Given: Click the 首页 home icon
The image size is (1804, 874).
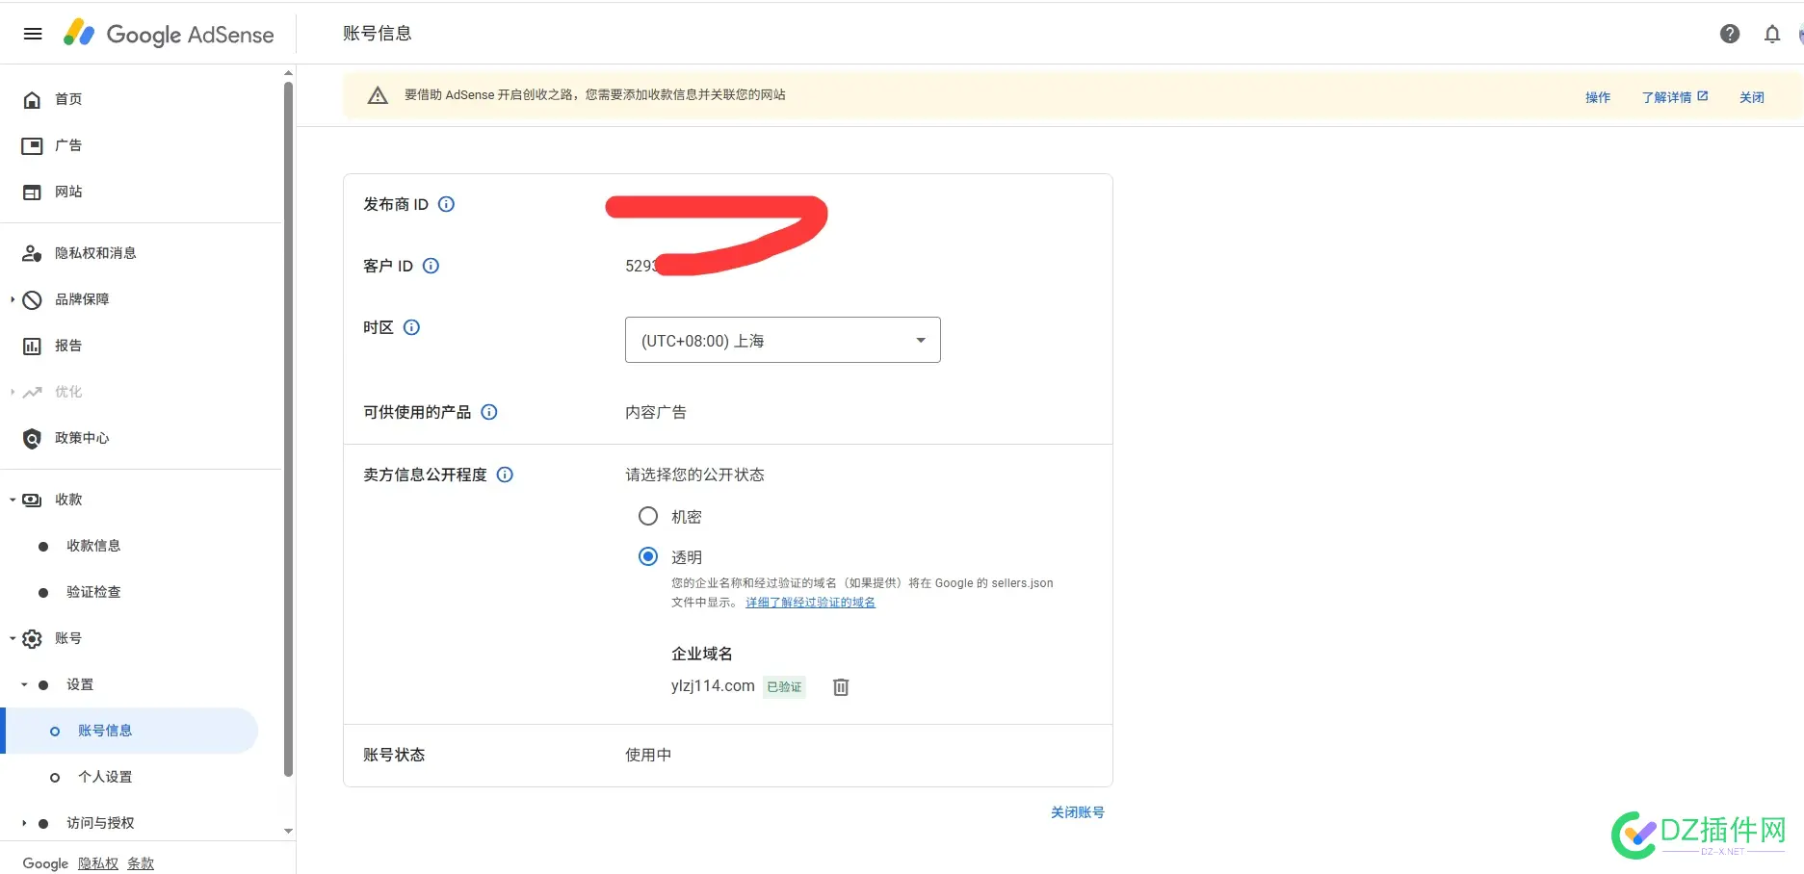Looking at the screenshot, I should (x=32, y=99).
